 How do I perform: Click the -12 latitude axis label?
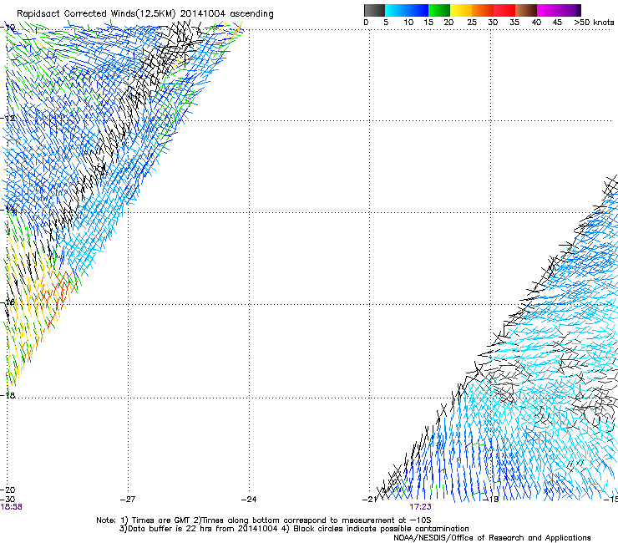tap(8, 119)
